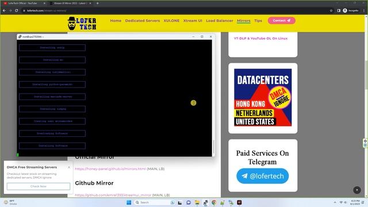Close the Xtream UI Mirror tab
Viewport: 368px width, 207px height.
coord(90,3)
